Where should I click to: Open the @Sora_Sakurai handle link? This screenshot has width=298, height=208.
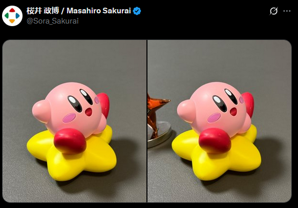click(x=53, y=21)
